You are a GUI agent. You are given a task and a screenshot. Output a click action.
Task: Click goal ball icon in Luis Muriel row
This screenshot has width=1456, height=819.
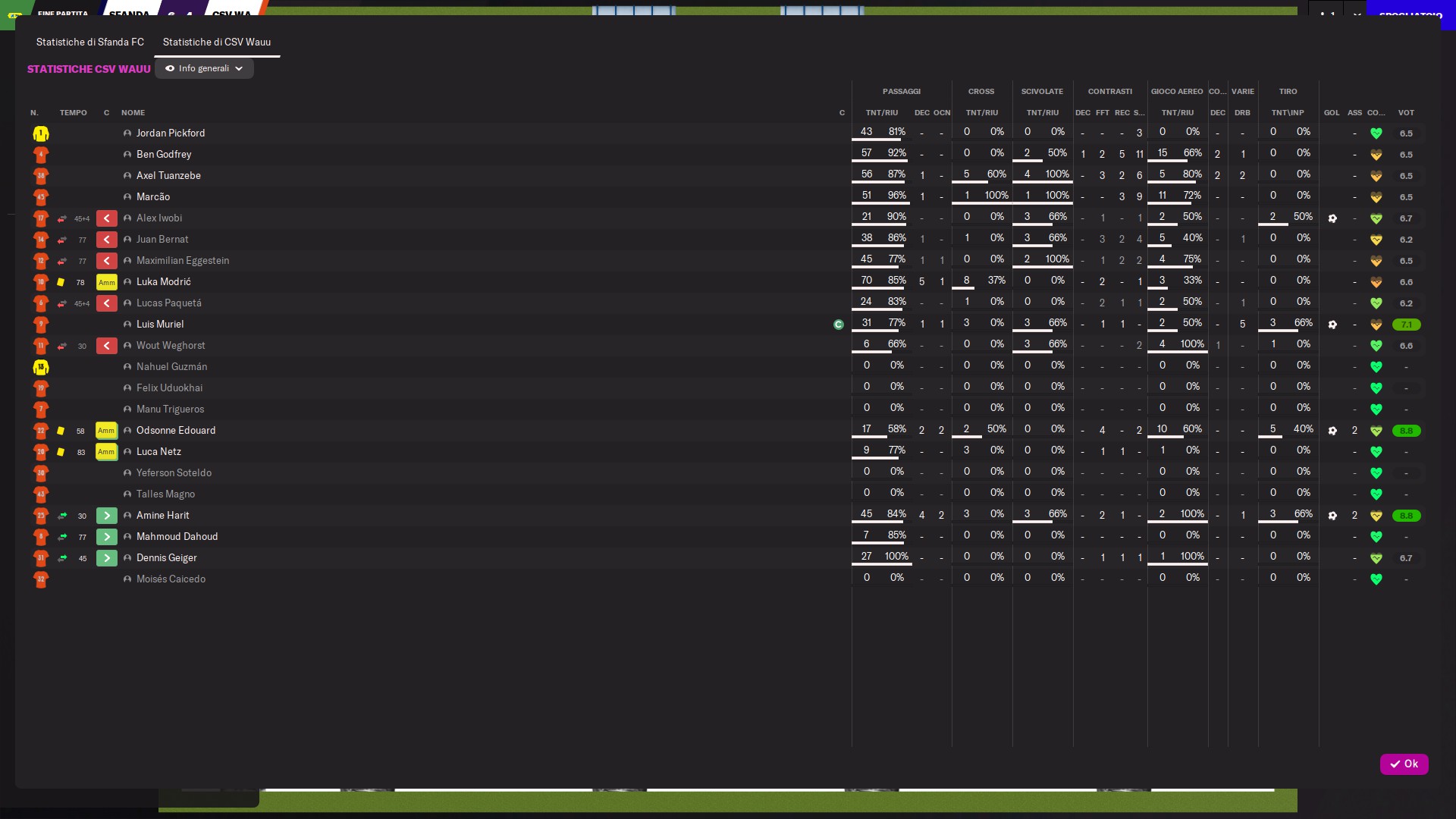[1332, 325]
